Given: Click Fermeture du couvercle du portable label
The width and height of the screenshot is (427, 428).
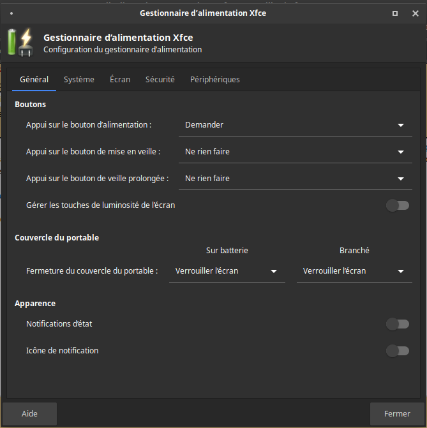Looking at the screenshot, I should [92, 271].
